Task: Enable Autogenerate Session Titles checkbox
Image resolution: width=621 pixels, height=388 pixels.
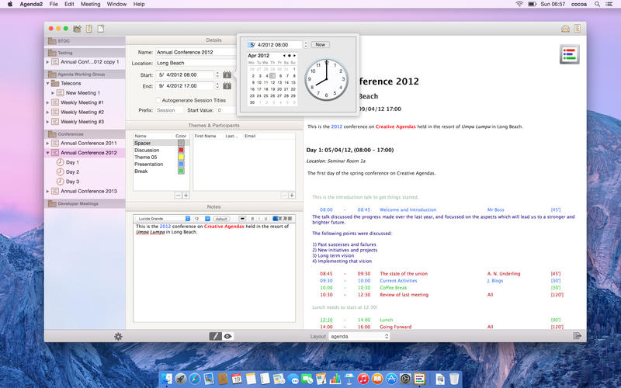Action: coord(159,100)
